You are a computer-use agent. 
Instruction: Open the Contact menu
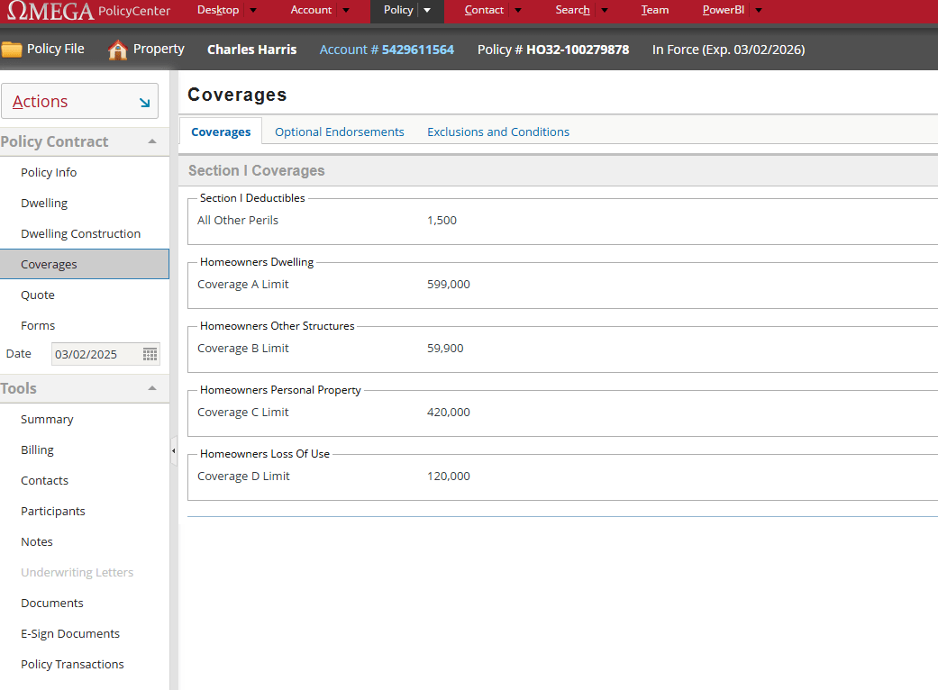484,10
